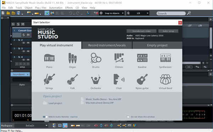Choose the Chimes virtual instrument

[119, 58]
